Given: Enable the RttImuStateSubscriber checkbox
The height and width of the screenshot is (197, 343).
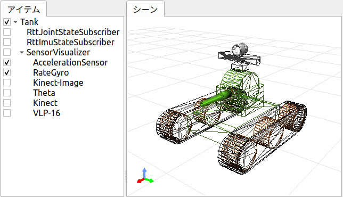Looking at the screenshot, I should point(7,42).
